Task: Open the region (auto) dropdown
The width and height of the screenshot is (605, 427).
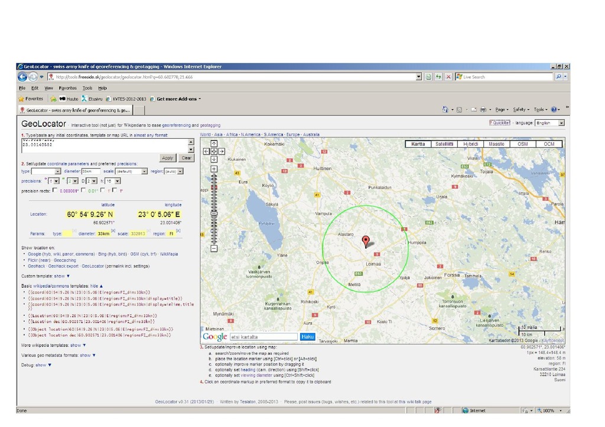Action: [174, 171]
